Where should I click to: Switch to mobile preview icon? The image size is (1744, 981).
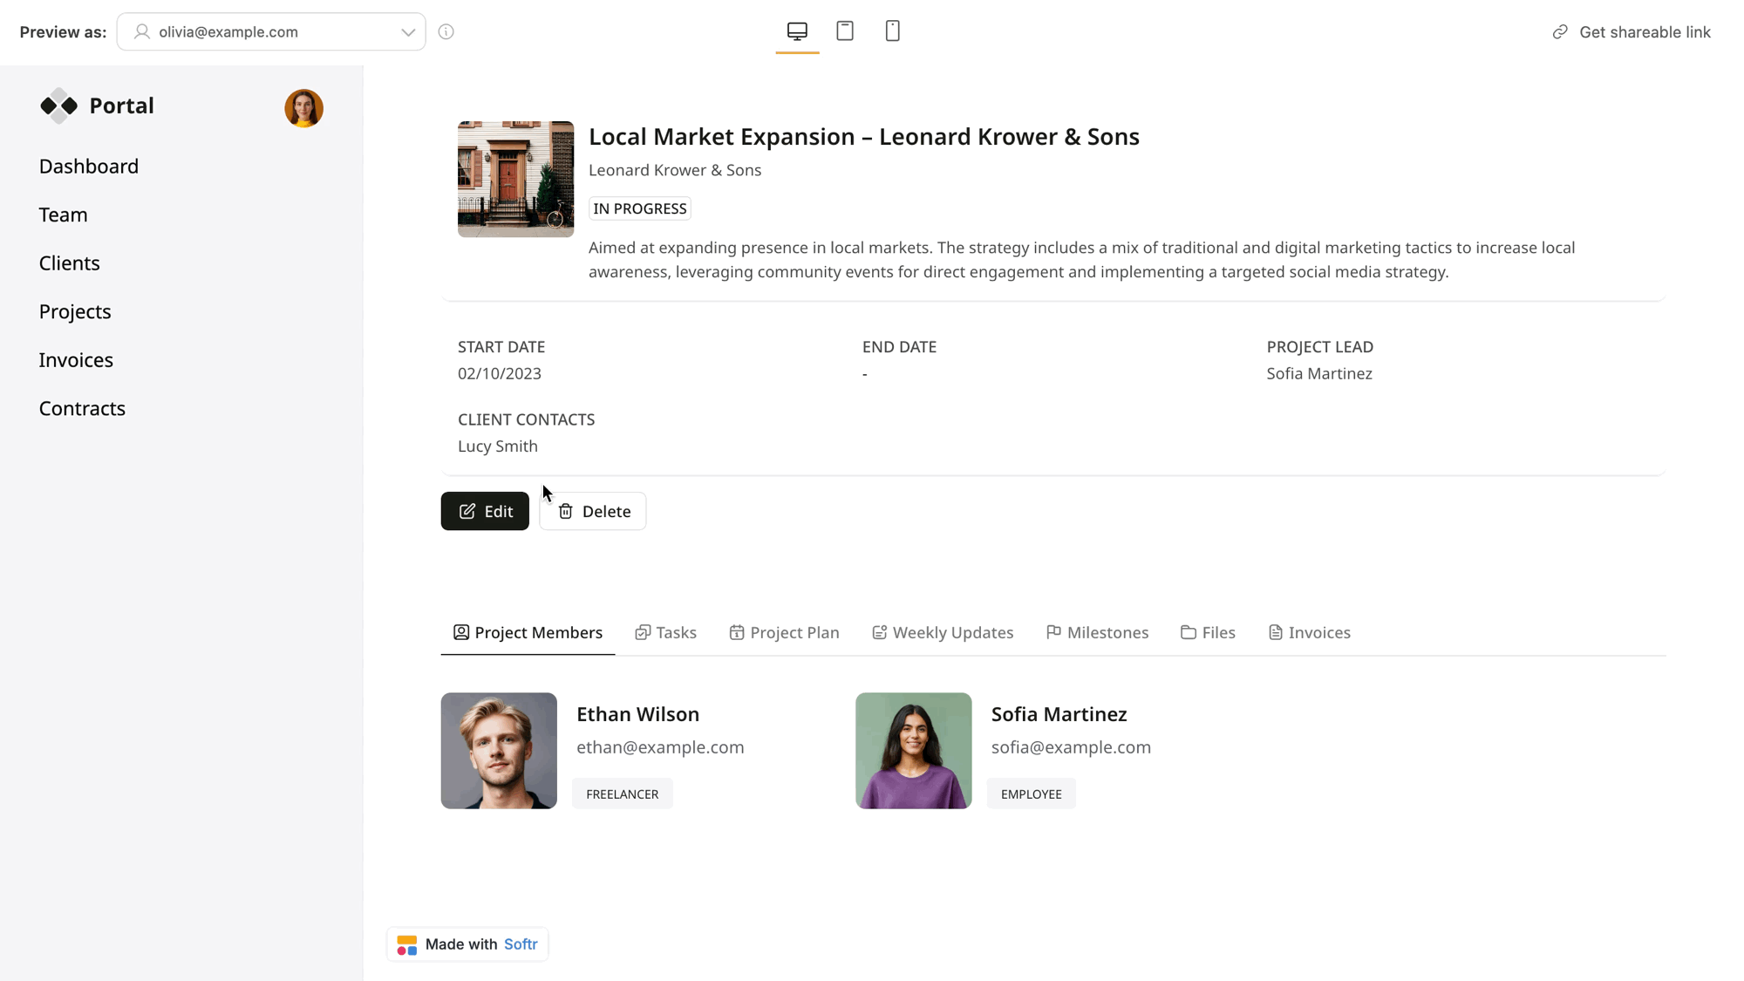click(892, 31)
